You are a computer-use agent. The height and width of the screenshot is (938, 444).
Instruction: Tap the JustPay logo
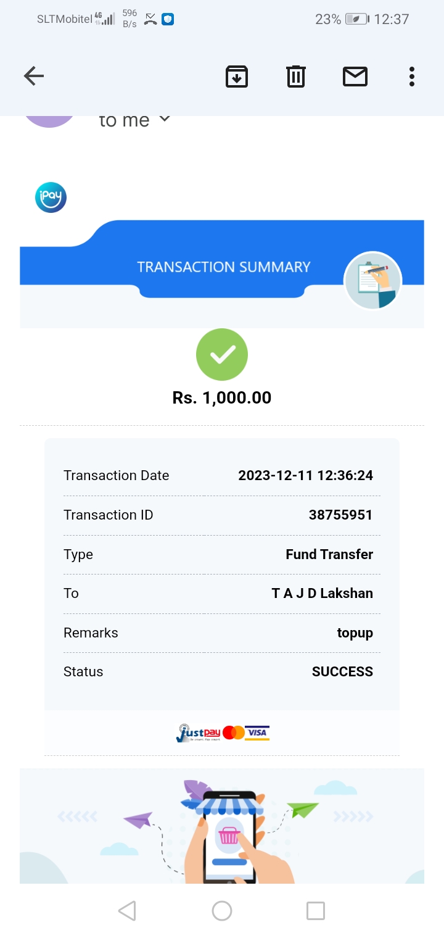[197, 733]
